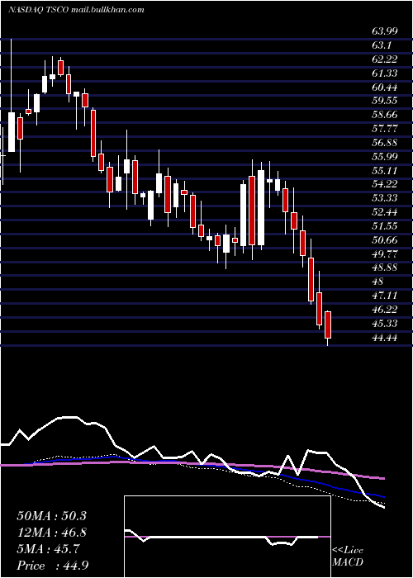Click the 49.77 price axis label

(x=385, y=254)
